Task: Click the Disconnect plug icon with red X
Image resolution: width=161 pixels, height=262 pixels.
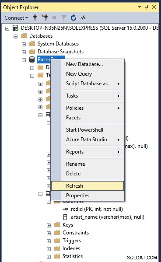Action: (45, 17)
